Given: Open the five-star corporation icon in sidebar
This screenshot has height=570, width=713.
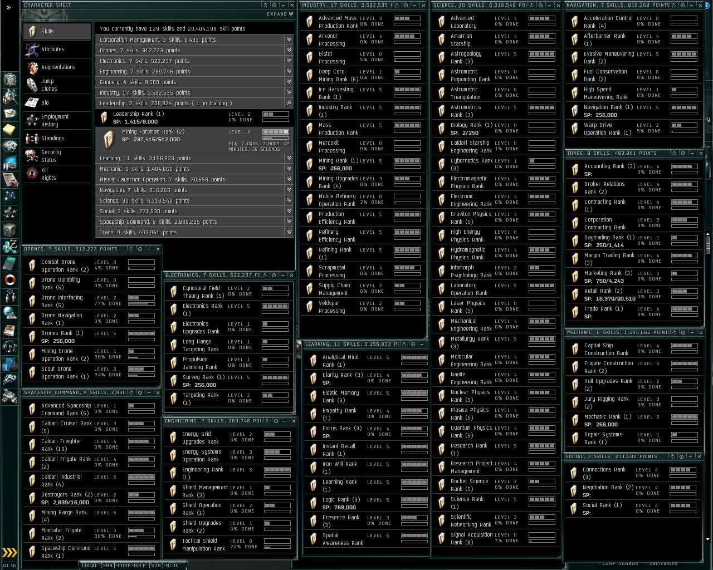Looking at the screenshot, I should [x=9, y=213].
